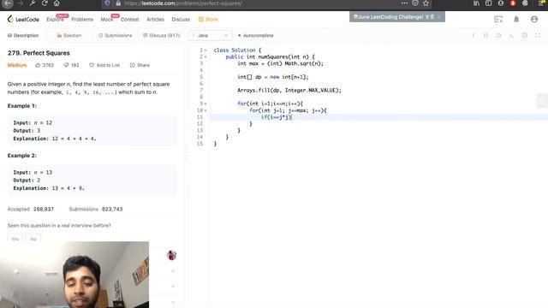Click the side panel tab on editor's right edge

(542, 101)
